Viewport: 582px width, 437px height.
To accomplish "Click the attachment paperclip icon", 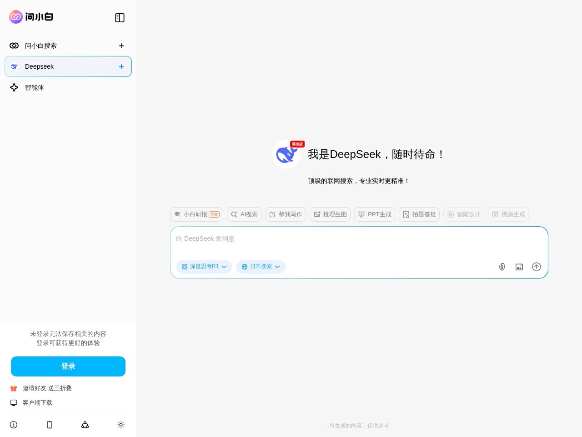I will coord(502,267).
